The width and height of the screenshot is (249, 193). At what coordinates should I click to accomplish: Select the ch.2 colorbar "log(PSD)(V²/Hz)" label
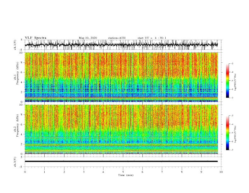pyautogui.click(x=235, y=134)
